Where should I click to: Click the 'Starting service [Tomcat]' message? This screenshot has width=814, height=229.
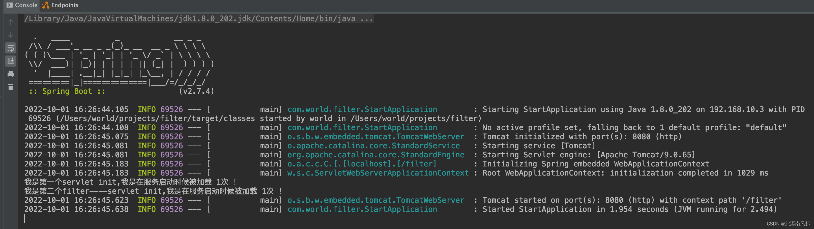539,146
